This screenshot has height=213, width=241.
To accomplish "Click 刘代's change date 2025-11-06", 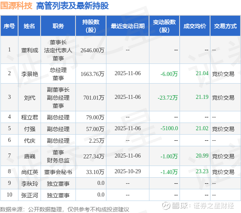I will click(128, 97).
